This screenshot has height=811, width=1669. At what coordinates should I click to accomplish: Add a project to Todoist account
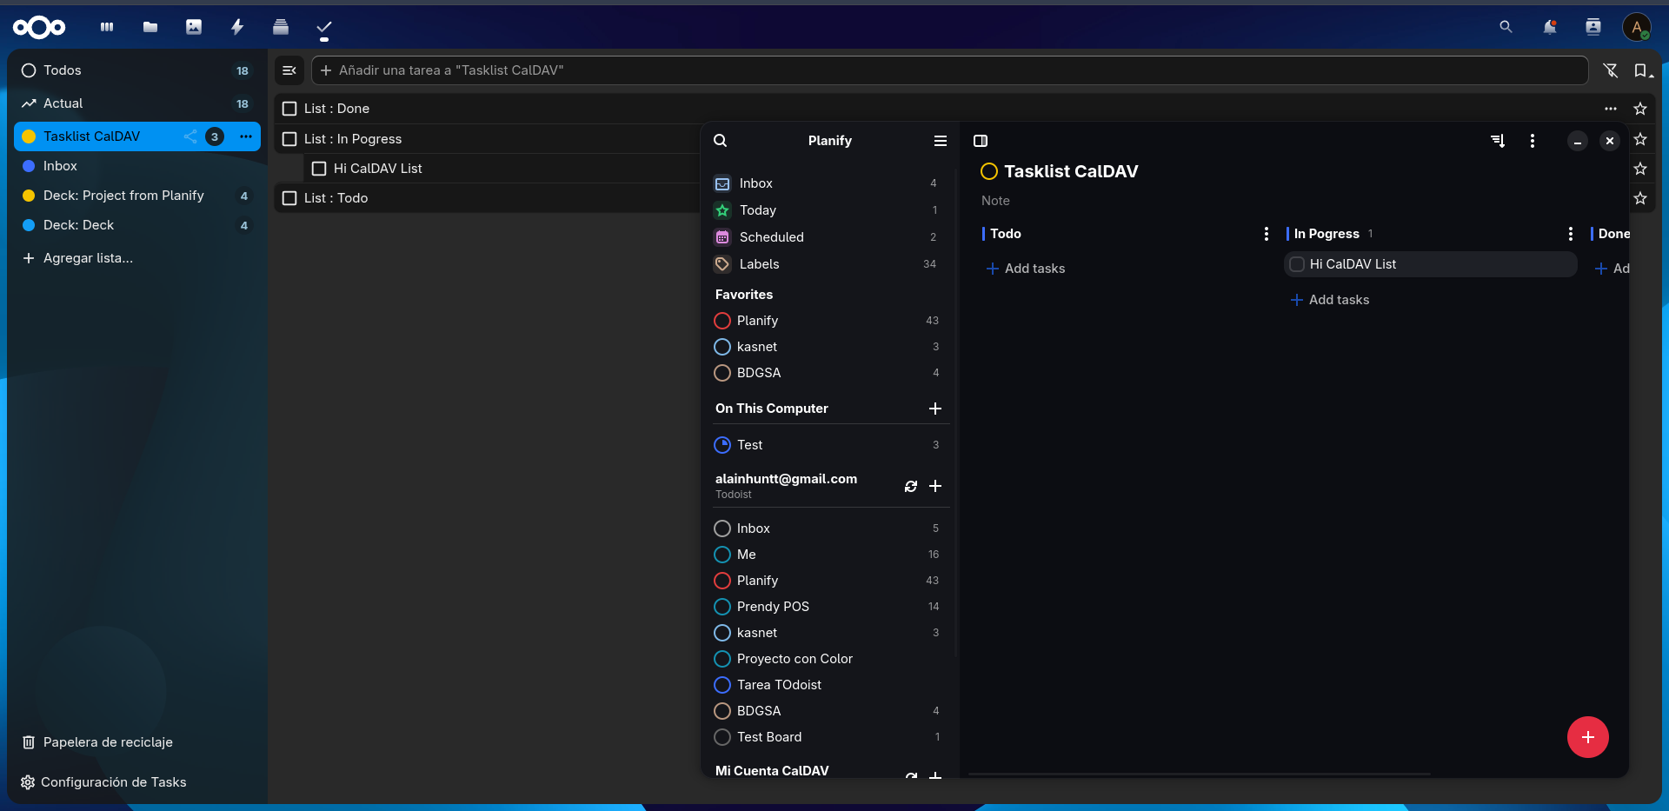pyautogui.click(x=935, y=487)
